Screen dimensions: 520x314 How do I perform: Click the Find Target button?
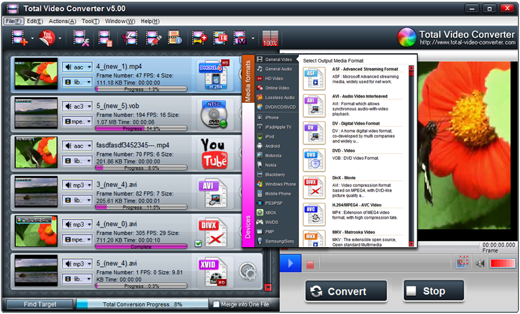[x=40, y=305]
